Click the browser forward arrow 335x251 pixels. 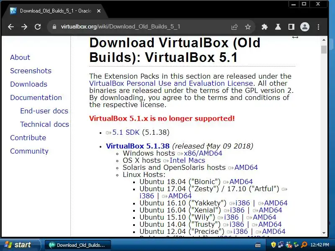point(24,27)
